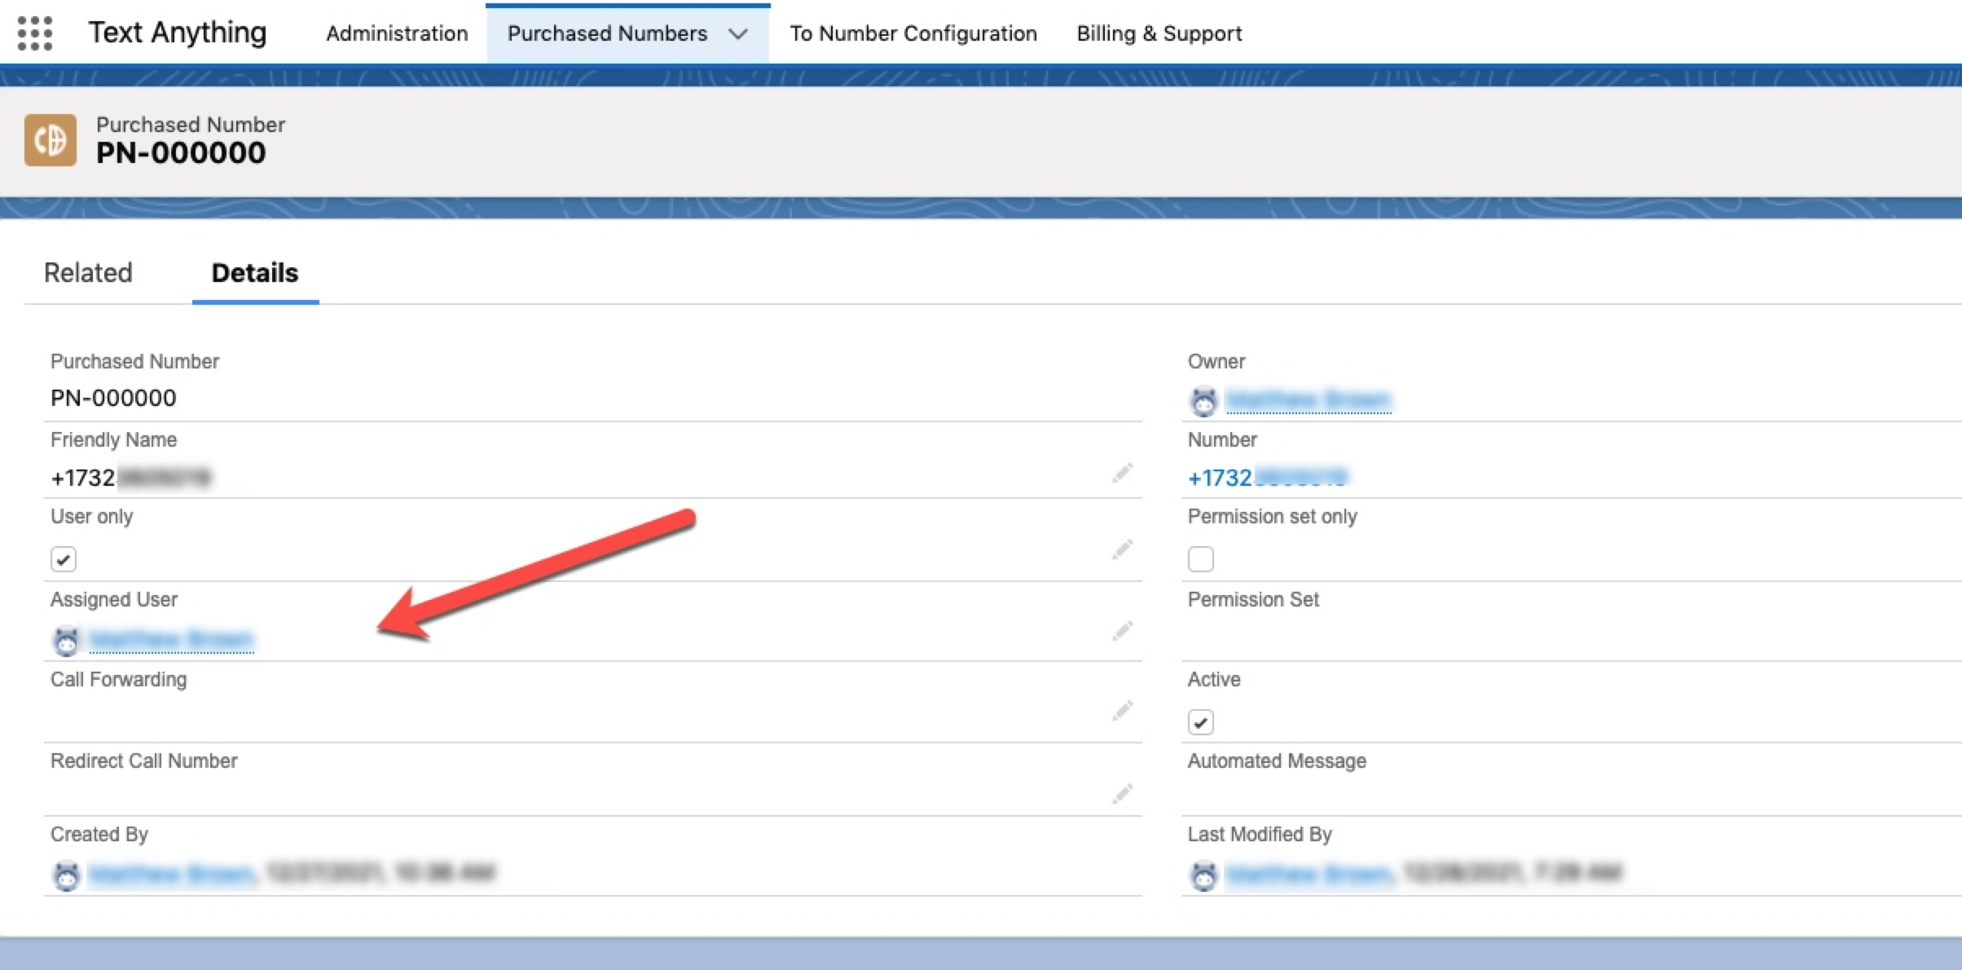Open the App Launcher grid icon
This screenshot has width=1962, height=970.
(34, 33)
